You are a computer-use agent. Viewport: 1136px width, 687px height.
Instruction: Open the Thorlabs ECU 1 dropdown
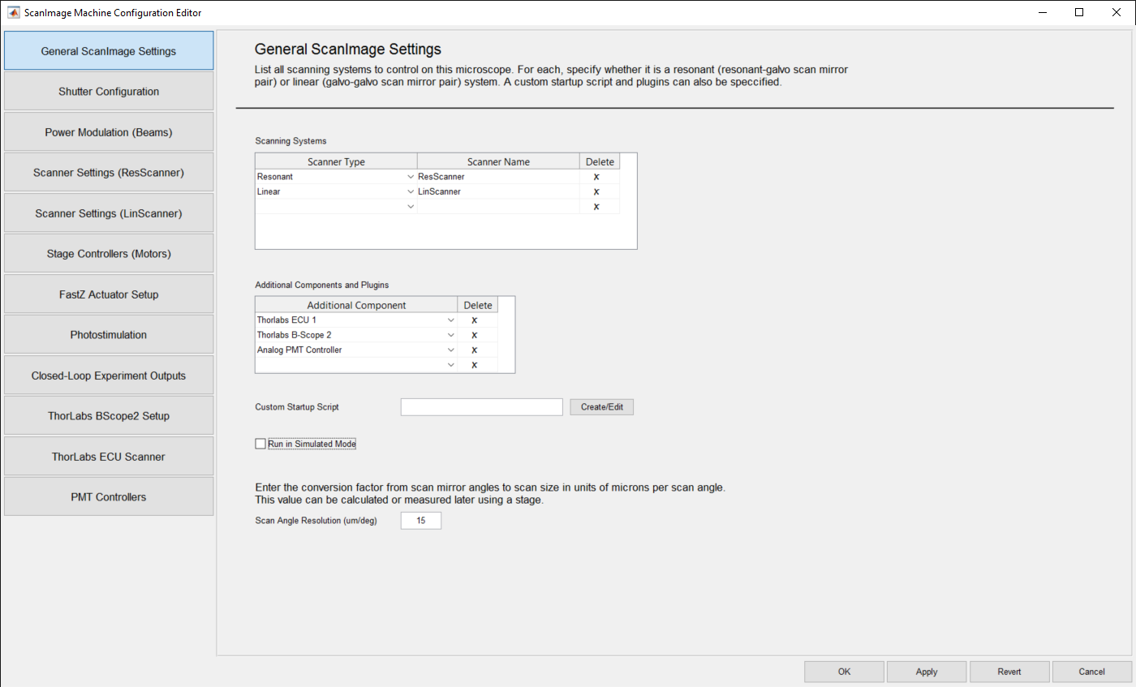click(451, 320)
